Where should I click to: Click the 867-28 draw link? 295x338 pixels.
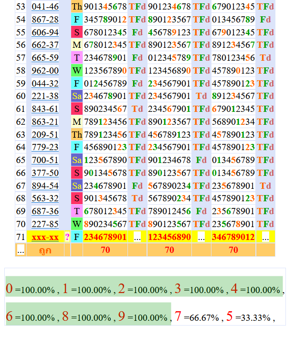click(x=45, y=20)
